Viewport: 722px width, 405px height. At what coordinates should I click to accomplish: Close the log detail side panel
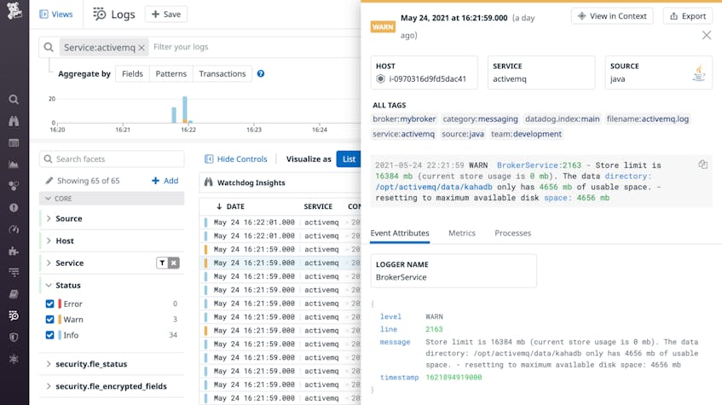point(707,35)
